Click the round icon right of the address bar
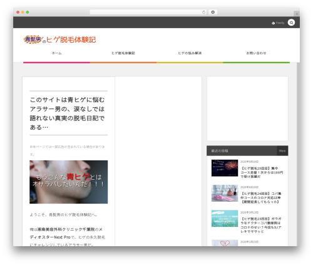The image size is (313, 265). [213, 12]
